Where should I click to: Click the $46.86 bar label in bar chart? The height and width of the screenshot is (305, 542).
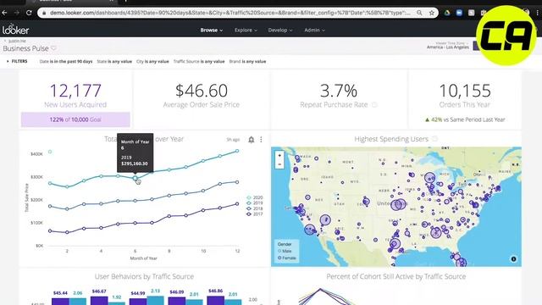[x=215, y=291]
